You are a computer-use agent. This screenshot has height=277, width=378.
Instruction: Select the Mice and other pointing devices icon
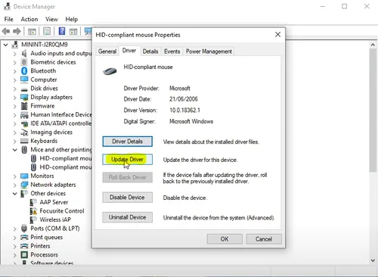click(24, 150)
